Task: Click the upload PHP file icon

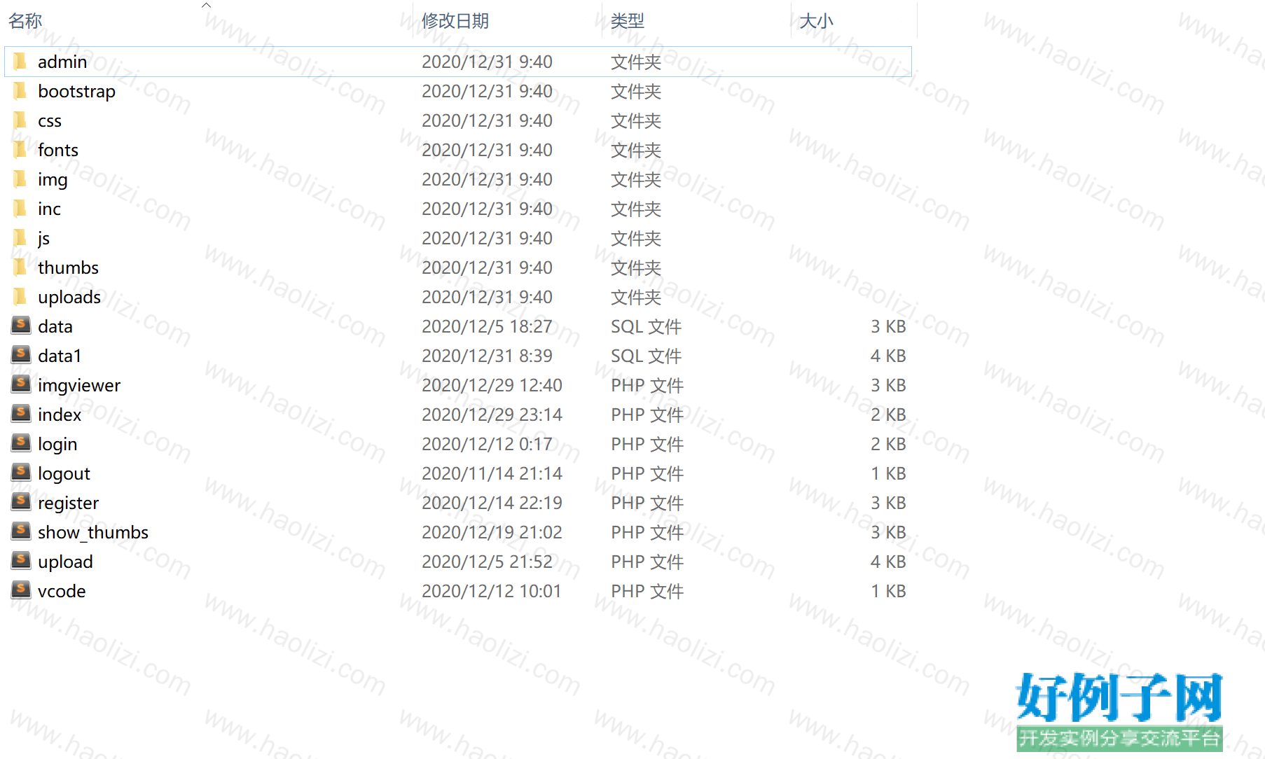Action: click(x=21, y=561)
